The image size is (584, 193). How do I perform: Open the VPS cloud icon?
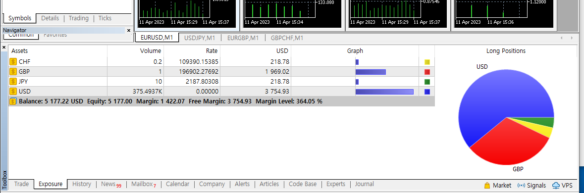(556, 185)
